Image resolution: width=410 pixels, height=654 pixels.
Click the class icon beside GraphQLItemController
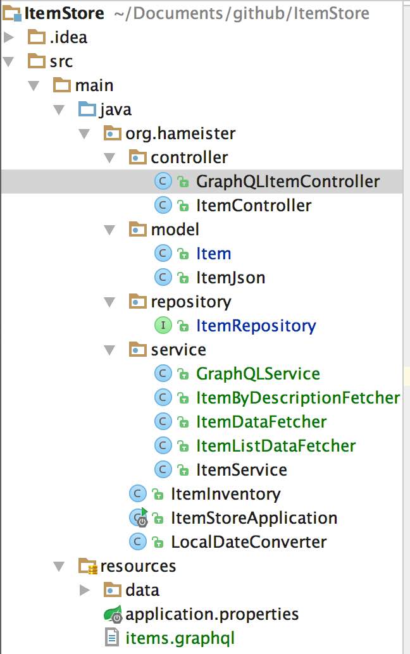pyautogui.click(x=163, y=182)
